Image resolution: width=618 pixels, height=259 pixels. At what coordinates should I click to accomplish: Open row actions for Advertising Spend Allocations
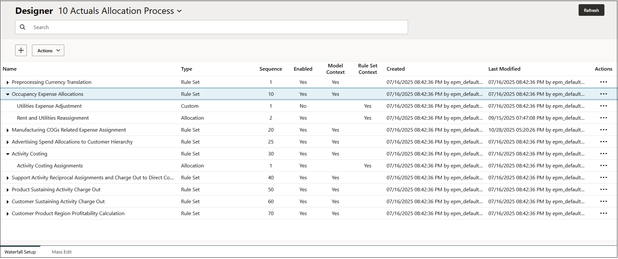[603, 142]
